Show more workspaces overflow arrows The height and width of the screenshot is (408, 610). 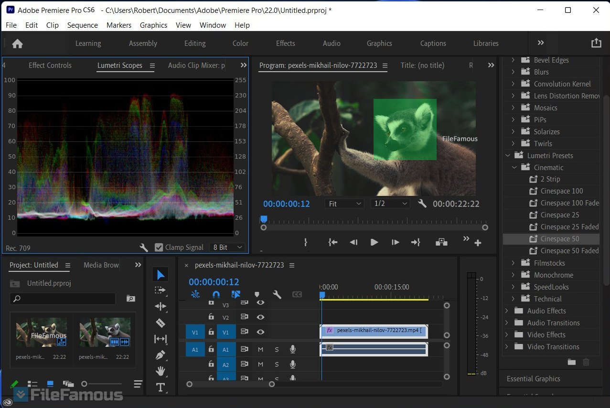click(541, 43)
